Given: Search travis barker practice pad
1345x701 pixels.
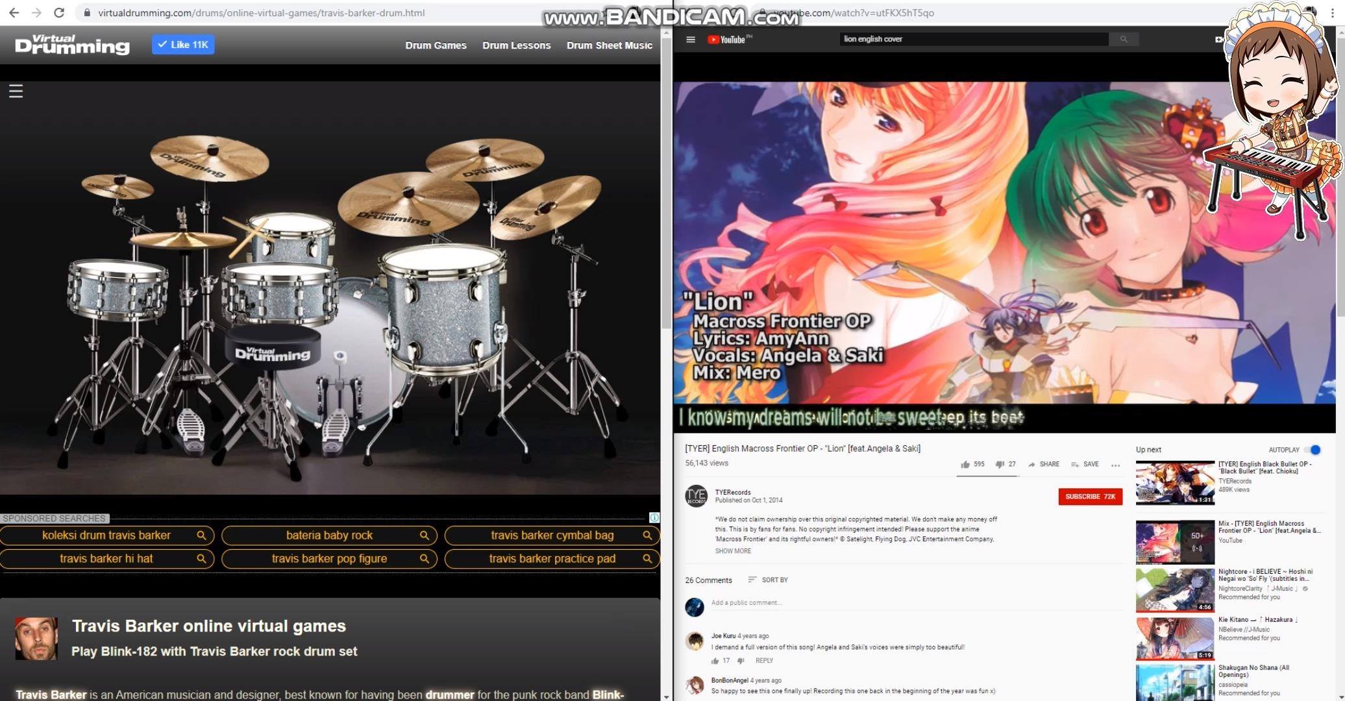Looking at the screenshot, I should pos(552,559).
